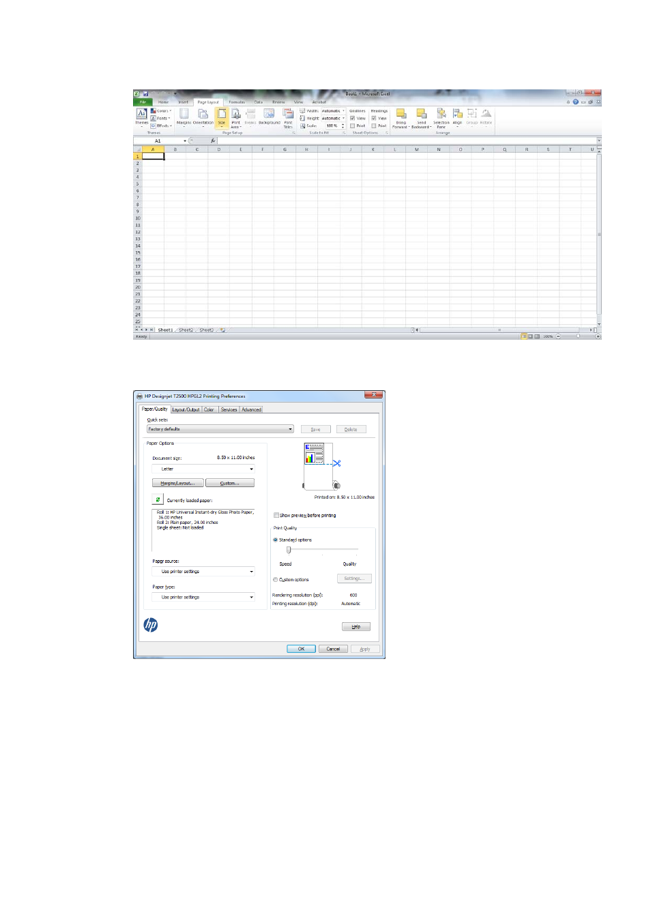
Task: Toggle Headings Print checkbox
Action: [x=374, y=126]
